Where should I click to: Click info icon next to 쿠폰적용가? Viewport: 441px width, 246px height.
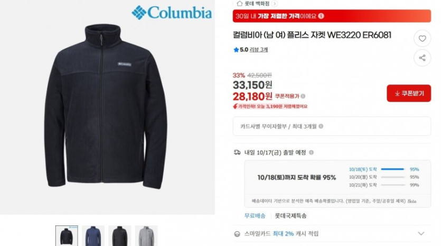click(303, 96)
